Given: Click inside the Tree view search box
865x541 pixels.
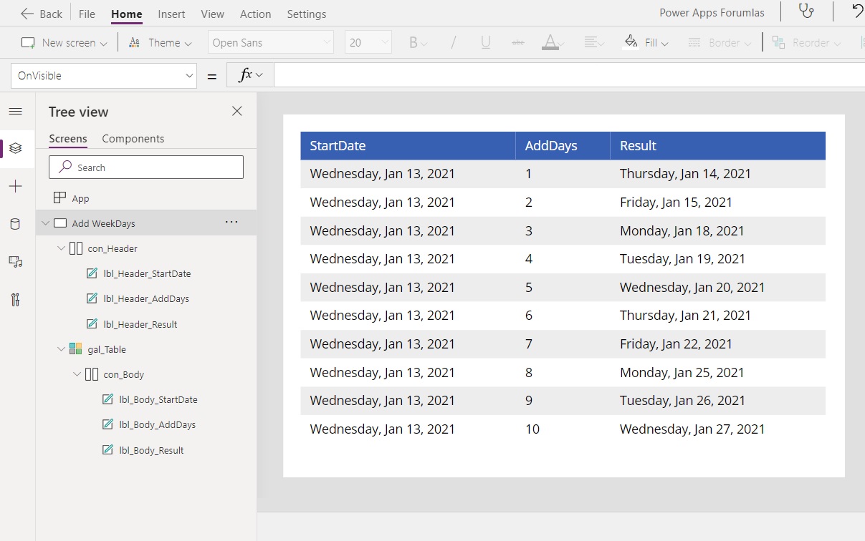Looking at the screenshot, I should [x=146, y=167].
